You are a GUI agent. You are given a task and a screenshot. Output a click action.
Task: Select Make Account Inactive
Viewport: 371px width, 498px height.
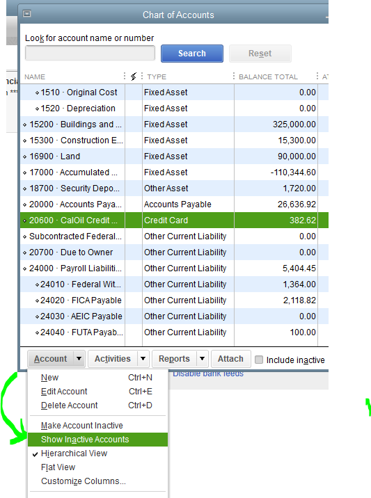[x=81, y=425]
